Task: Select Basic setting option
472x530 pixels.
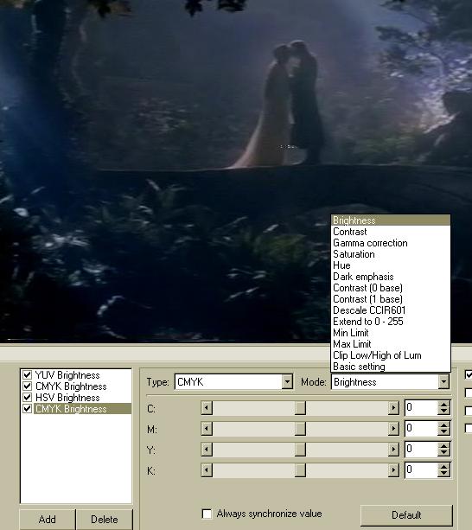Action: (x=390, y=367)
